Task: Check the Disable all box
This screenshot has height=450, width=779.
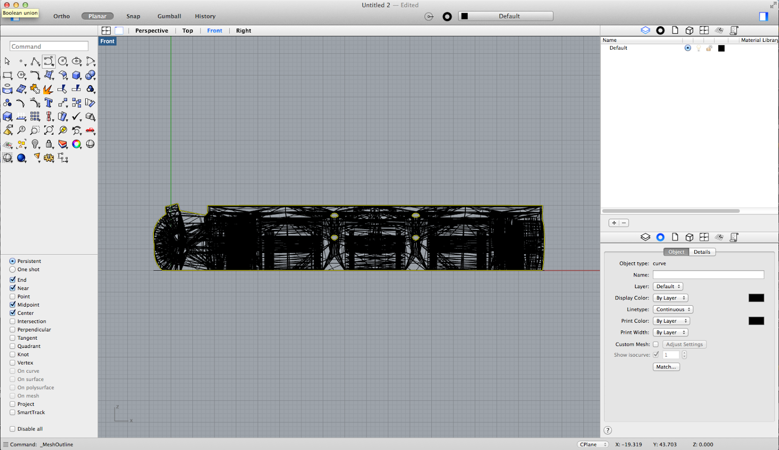Action: point(13,429)
